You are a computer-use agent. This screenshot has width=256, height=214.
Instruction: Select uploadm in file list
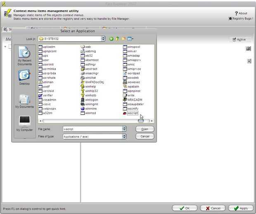click(x=47, y=47)
